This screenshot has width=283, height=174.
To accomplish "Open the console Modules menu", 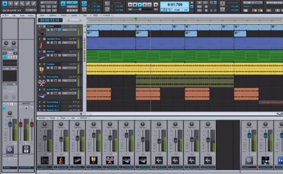I will pyautogui.click(x=42, y=118).
